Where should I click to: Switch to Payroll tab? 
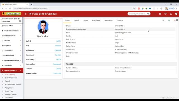click(x=76, y=20)
